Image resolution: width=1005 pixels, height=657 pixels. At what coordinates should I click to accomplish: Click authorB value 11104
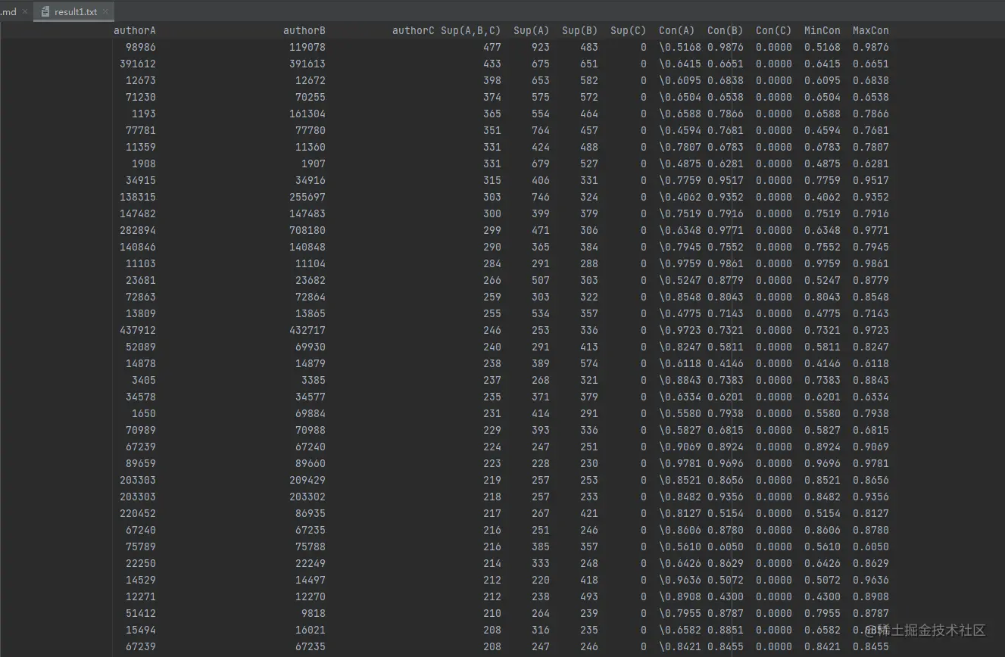pos(311,263)
